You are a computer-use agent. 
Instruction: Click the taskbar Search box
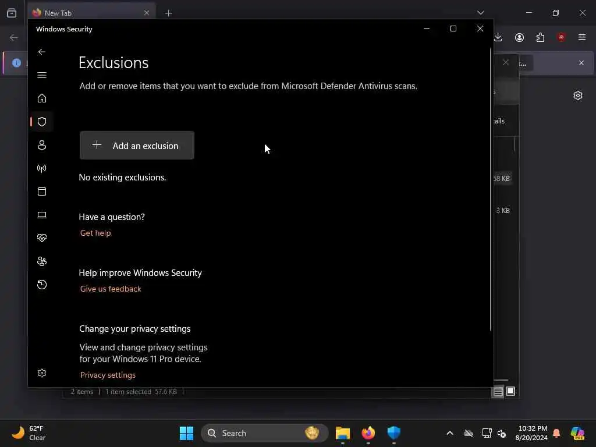[265, 433]
